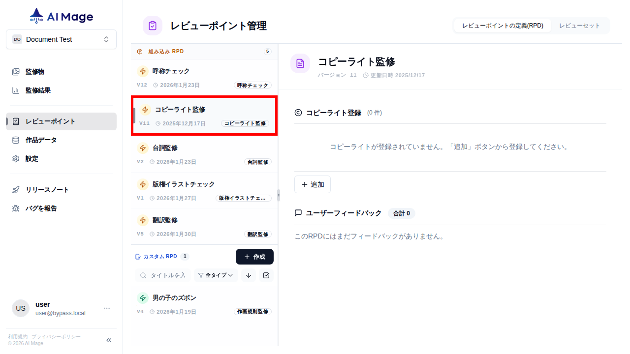
Task: Click the AI Mage logo in sidebar
Action: [x=61, y=15]
